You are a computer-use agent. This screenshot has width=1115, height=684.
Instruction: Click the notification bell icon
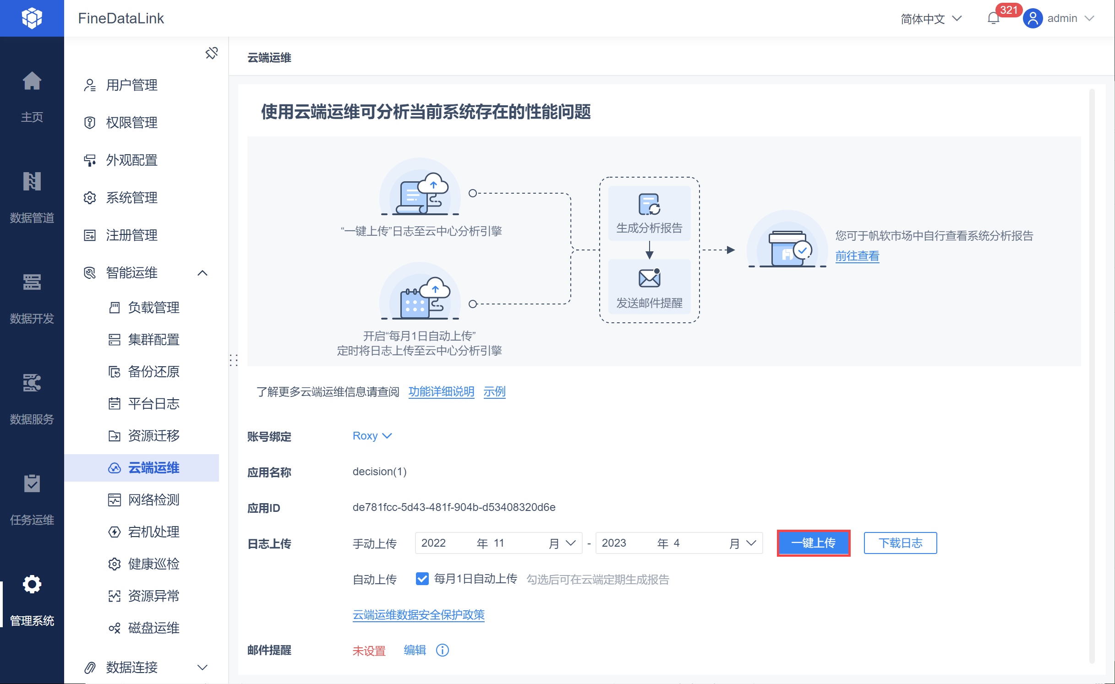(x=993, y=18)
